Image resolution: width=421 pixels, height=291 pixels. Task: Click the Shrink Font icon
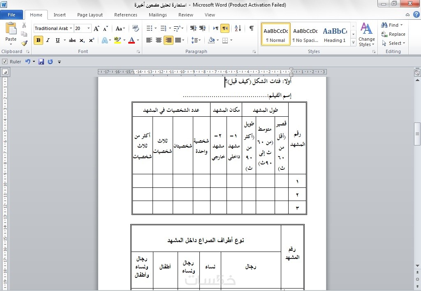pos(106,28)
